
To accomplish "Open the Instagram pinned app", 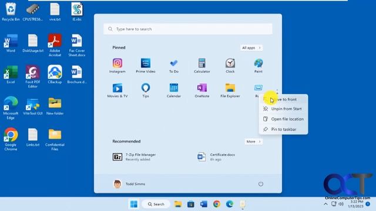I will 117,66.
